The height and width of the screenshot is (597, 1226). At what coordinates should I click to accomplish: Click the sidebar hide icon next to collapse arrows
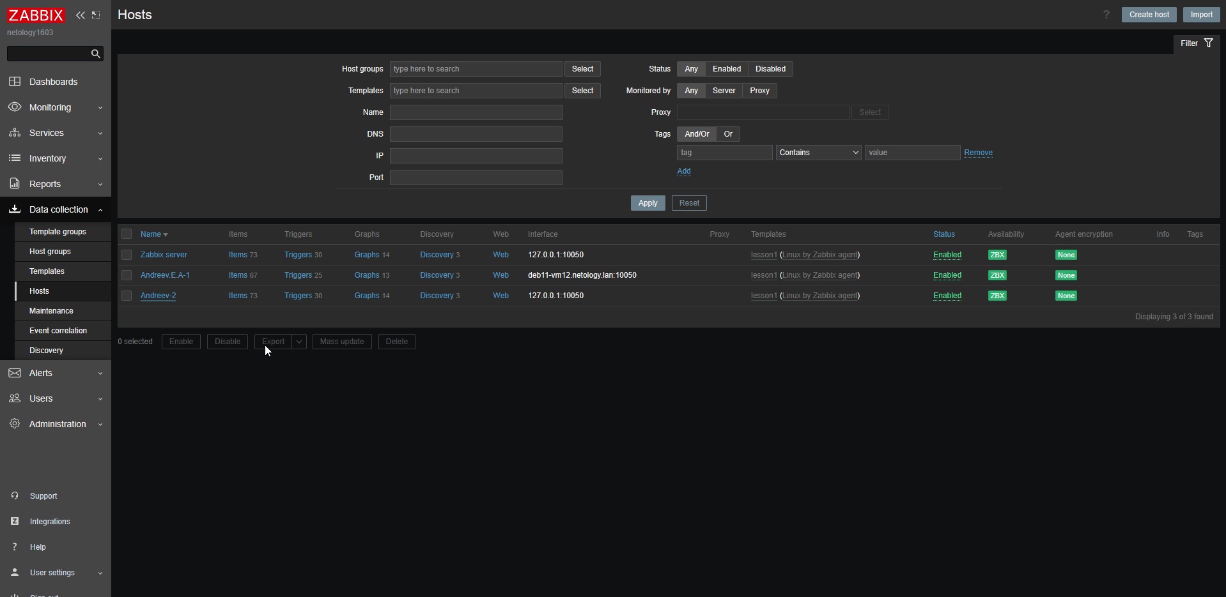(96, 15)
